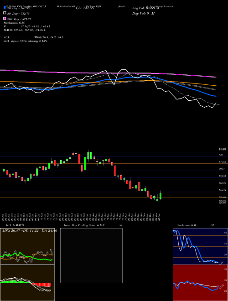
Task: Click the 'ADX signal: SELL' text
Action: coord(16,41)
